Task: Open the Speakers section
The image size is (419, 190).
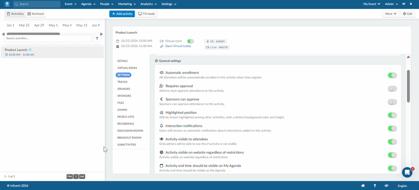Action: (x=124, y=89)
